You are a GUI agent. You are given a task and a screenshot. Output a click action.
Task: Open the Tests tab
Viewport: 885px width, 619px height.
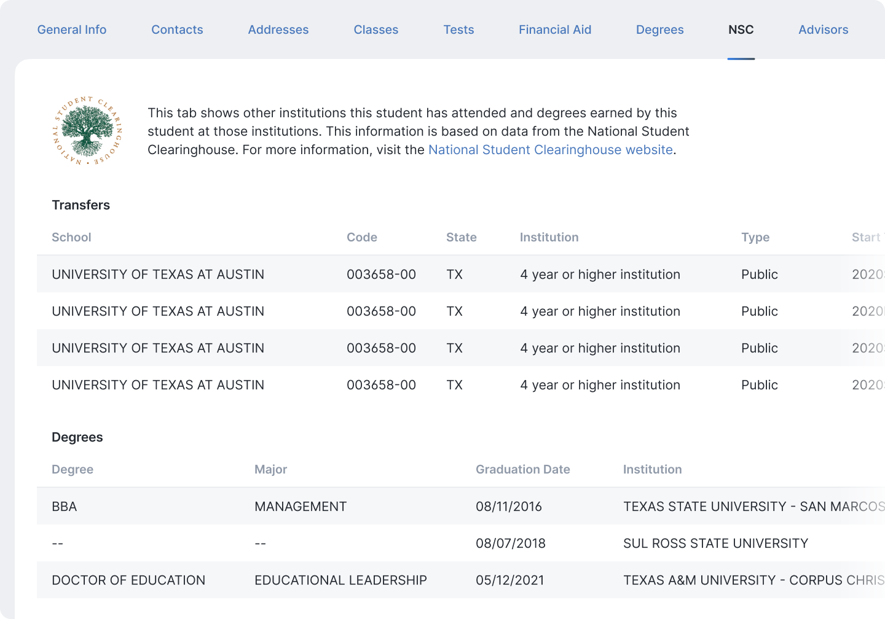458,29
